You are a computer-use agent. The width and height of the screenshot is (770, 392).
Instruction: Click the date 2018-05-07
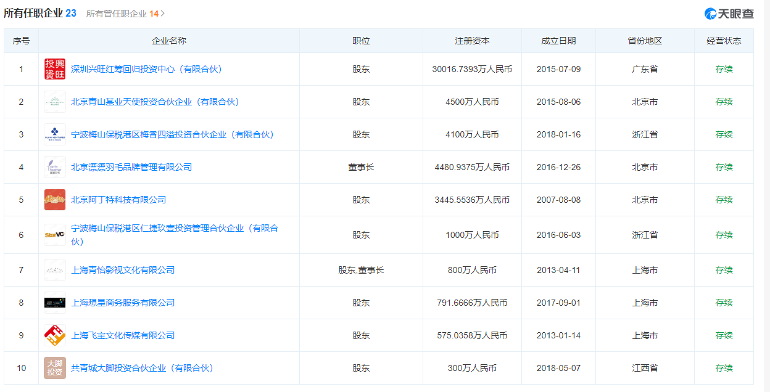[558, 368]
